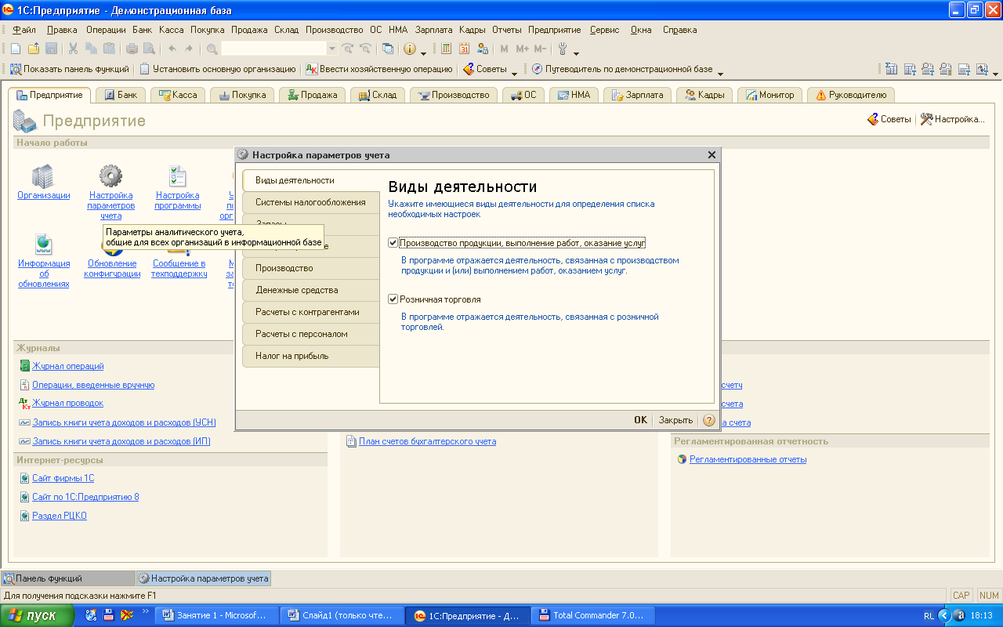1003x627 pixels.
Task: Click OK in the settings dialog
Action: click(x=640, y=420)
